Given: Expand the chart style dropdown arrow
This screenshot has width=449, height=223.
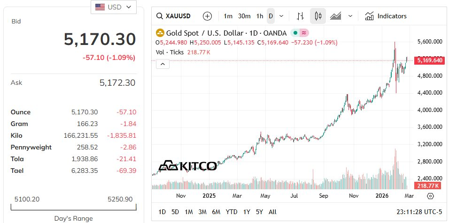Looking at the screenshot, I should coord(350,16).
